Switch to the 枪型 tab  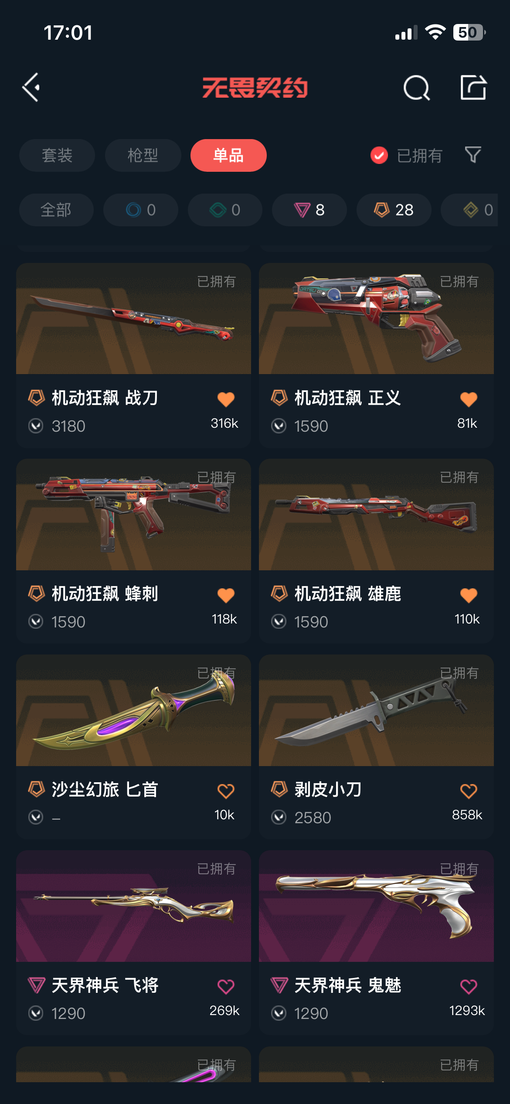(143, 155)
